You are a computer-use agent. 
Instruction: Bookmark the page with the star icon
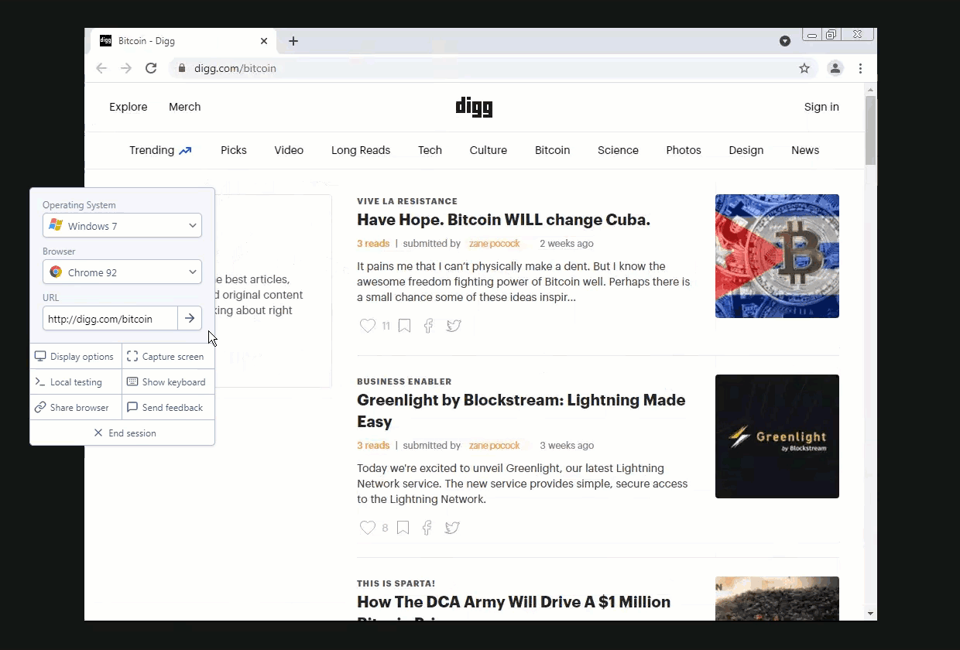point(804,68)
